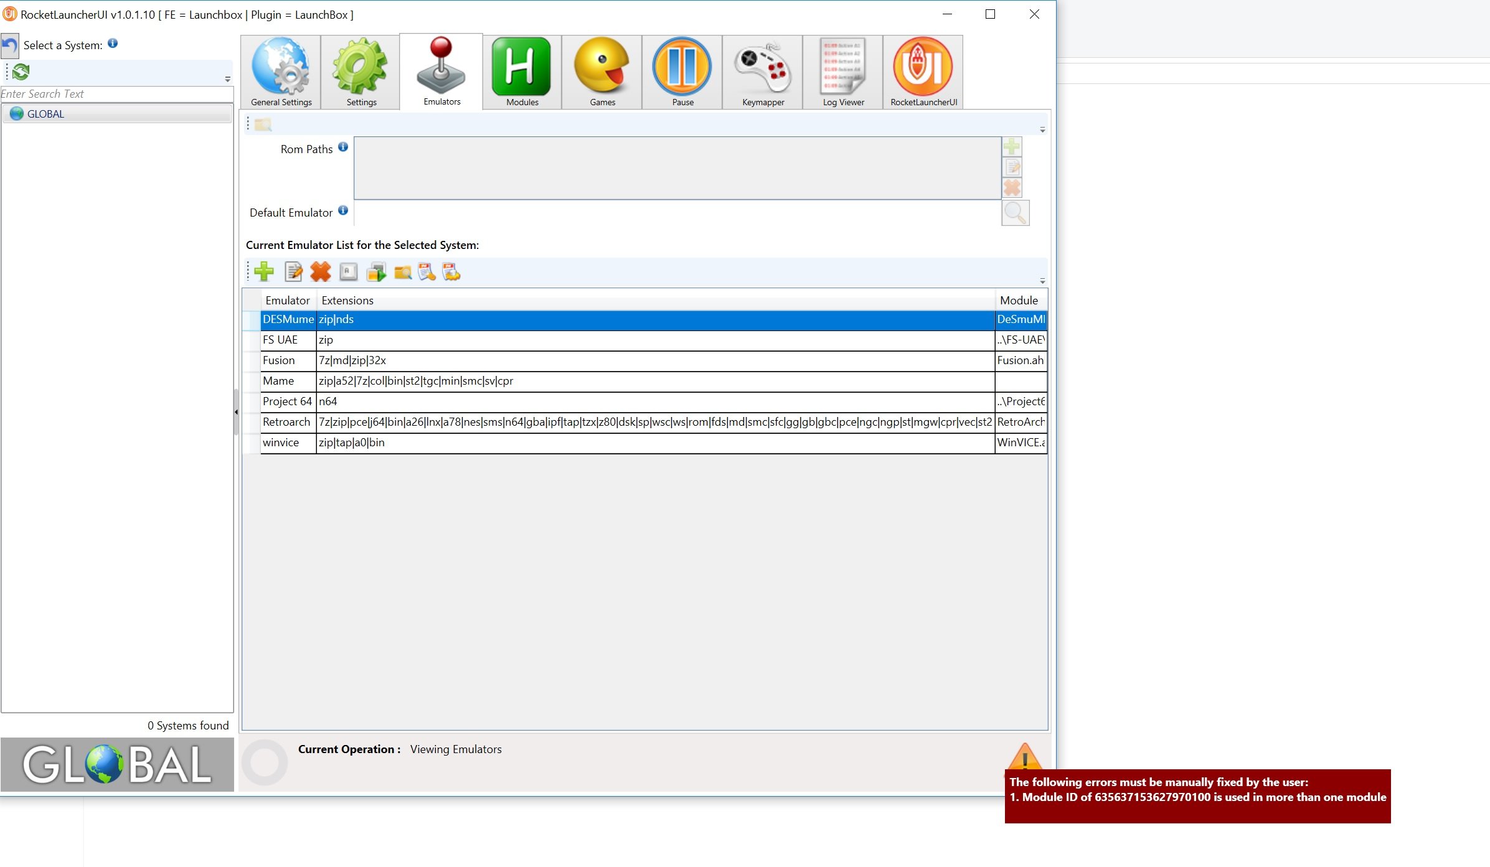Sort by Module column header
1490x867 pixels.
point(1021,300)
